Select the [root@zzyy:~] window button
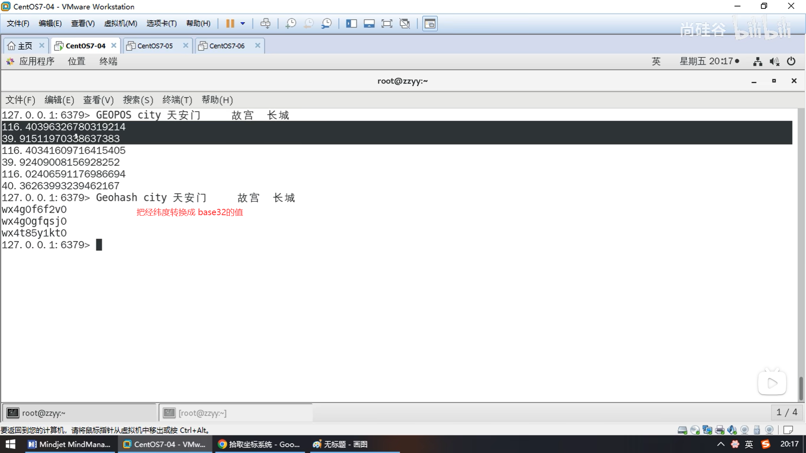Screen dimensions: 806x453 (202, 413)
